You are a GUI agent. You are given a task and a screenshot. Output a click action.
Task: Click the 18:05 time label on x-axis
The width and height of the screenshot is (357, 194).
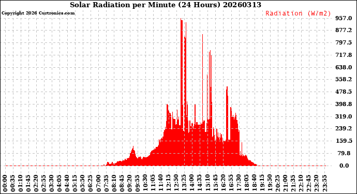(x=246, y=184)
